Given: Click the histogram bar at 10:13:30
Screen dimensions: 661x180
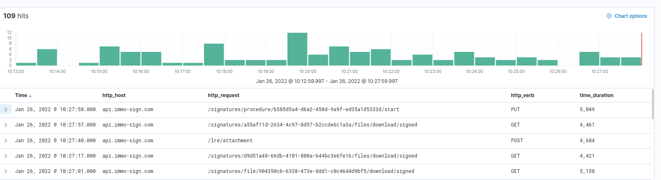Looking at the screenshot, I should point(47,57).
